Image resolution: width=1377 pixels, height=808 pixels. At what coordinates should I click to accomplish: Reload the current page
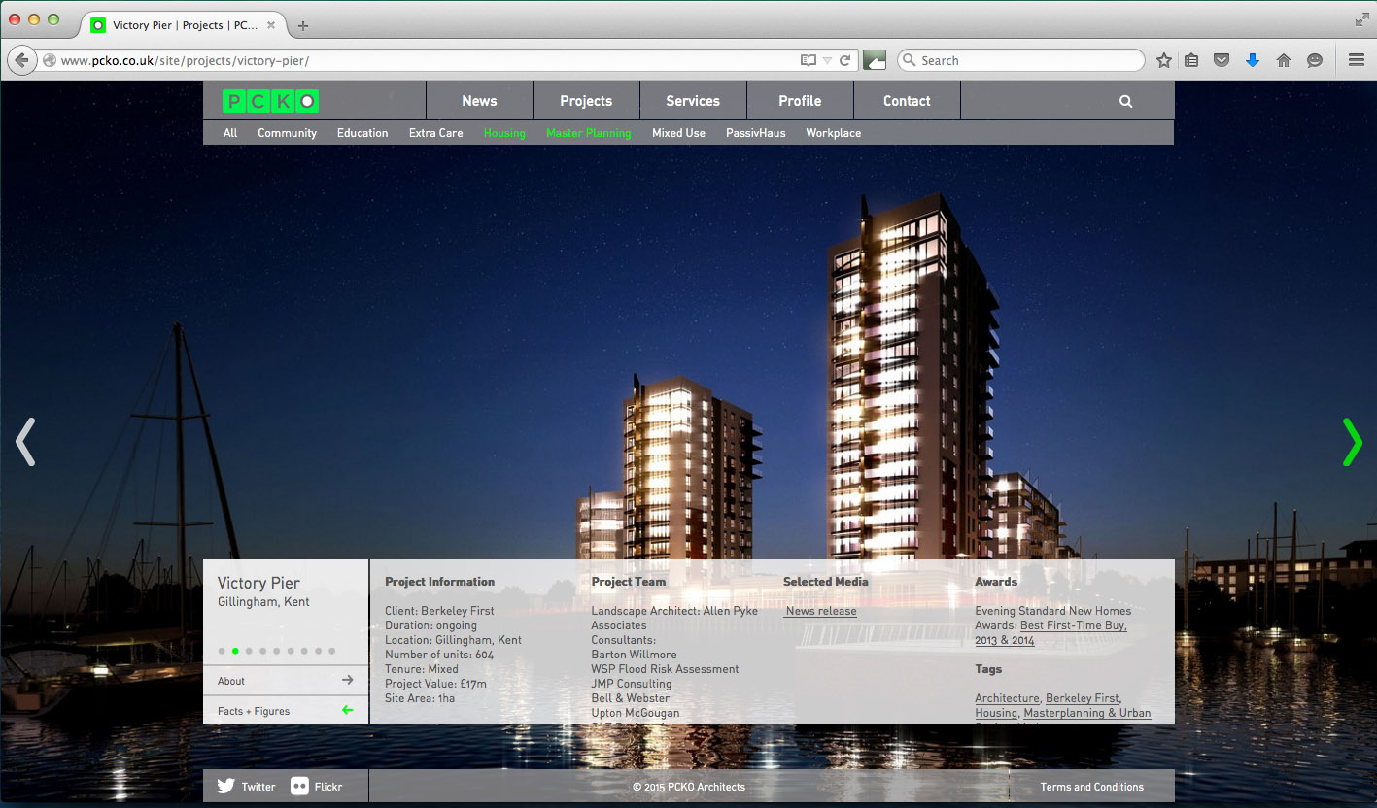(845, 60)
